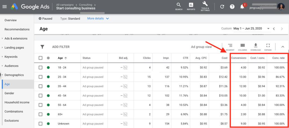Image resolution: width=289 pixels, height=128 pixels.
Task: Open the Search tool icon
Action: coord(179,6)
